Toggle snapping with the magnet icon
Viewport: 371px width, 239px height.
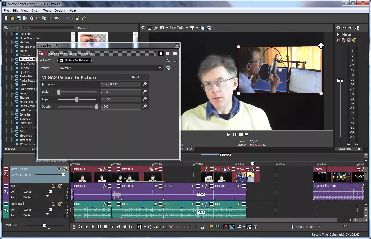tap(226, 227)
